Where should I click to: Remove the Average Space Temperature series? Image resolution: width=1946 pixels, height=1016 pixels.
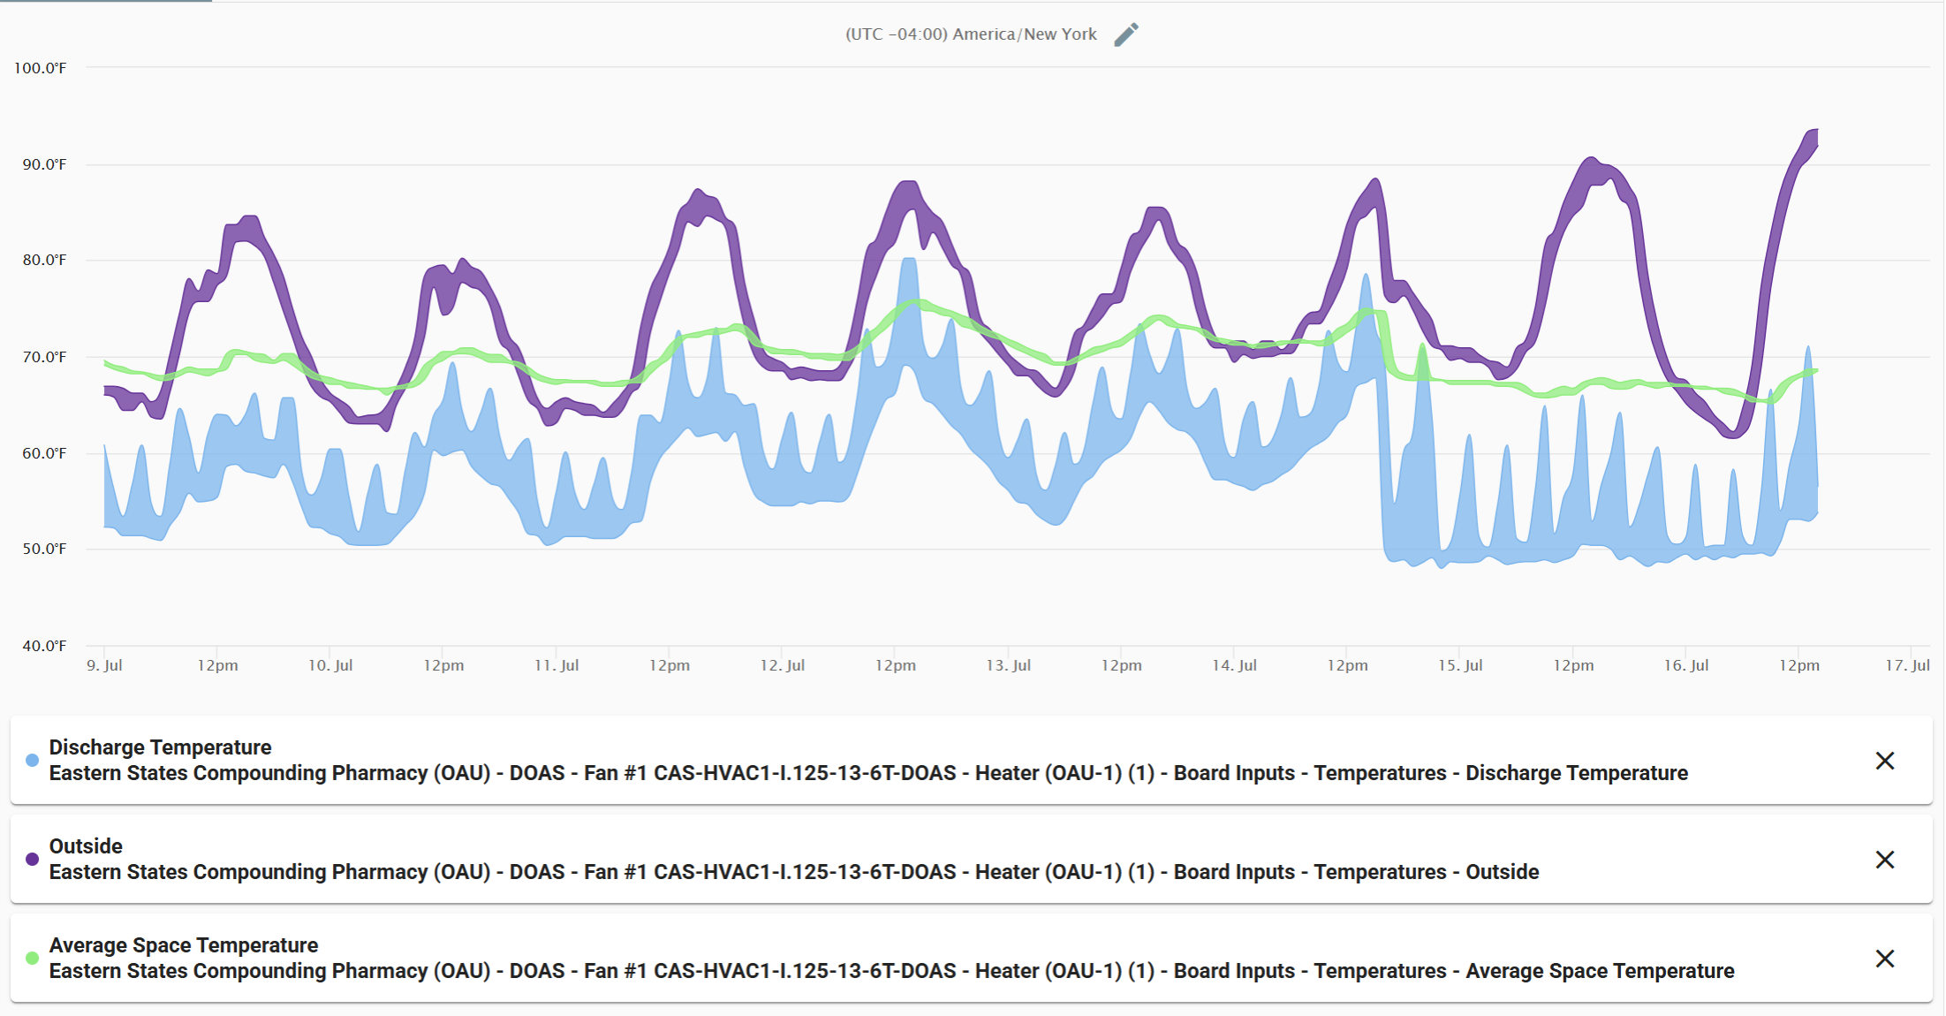pyautogui.click(x=1884, y=959)
